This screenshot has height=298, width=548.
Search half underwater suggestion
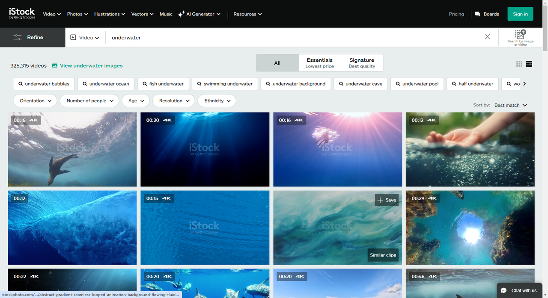point(473,84)
